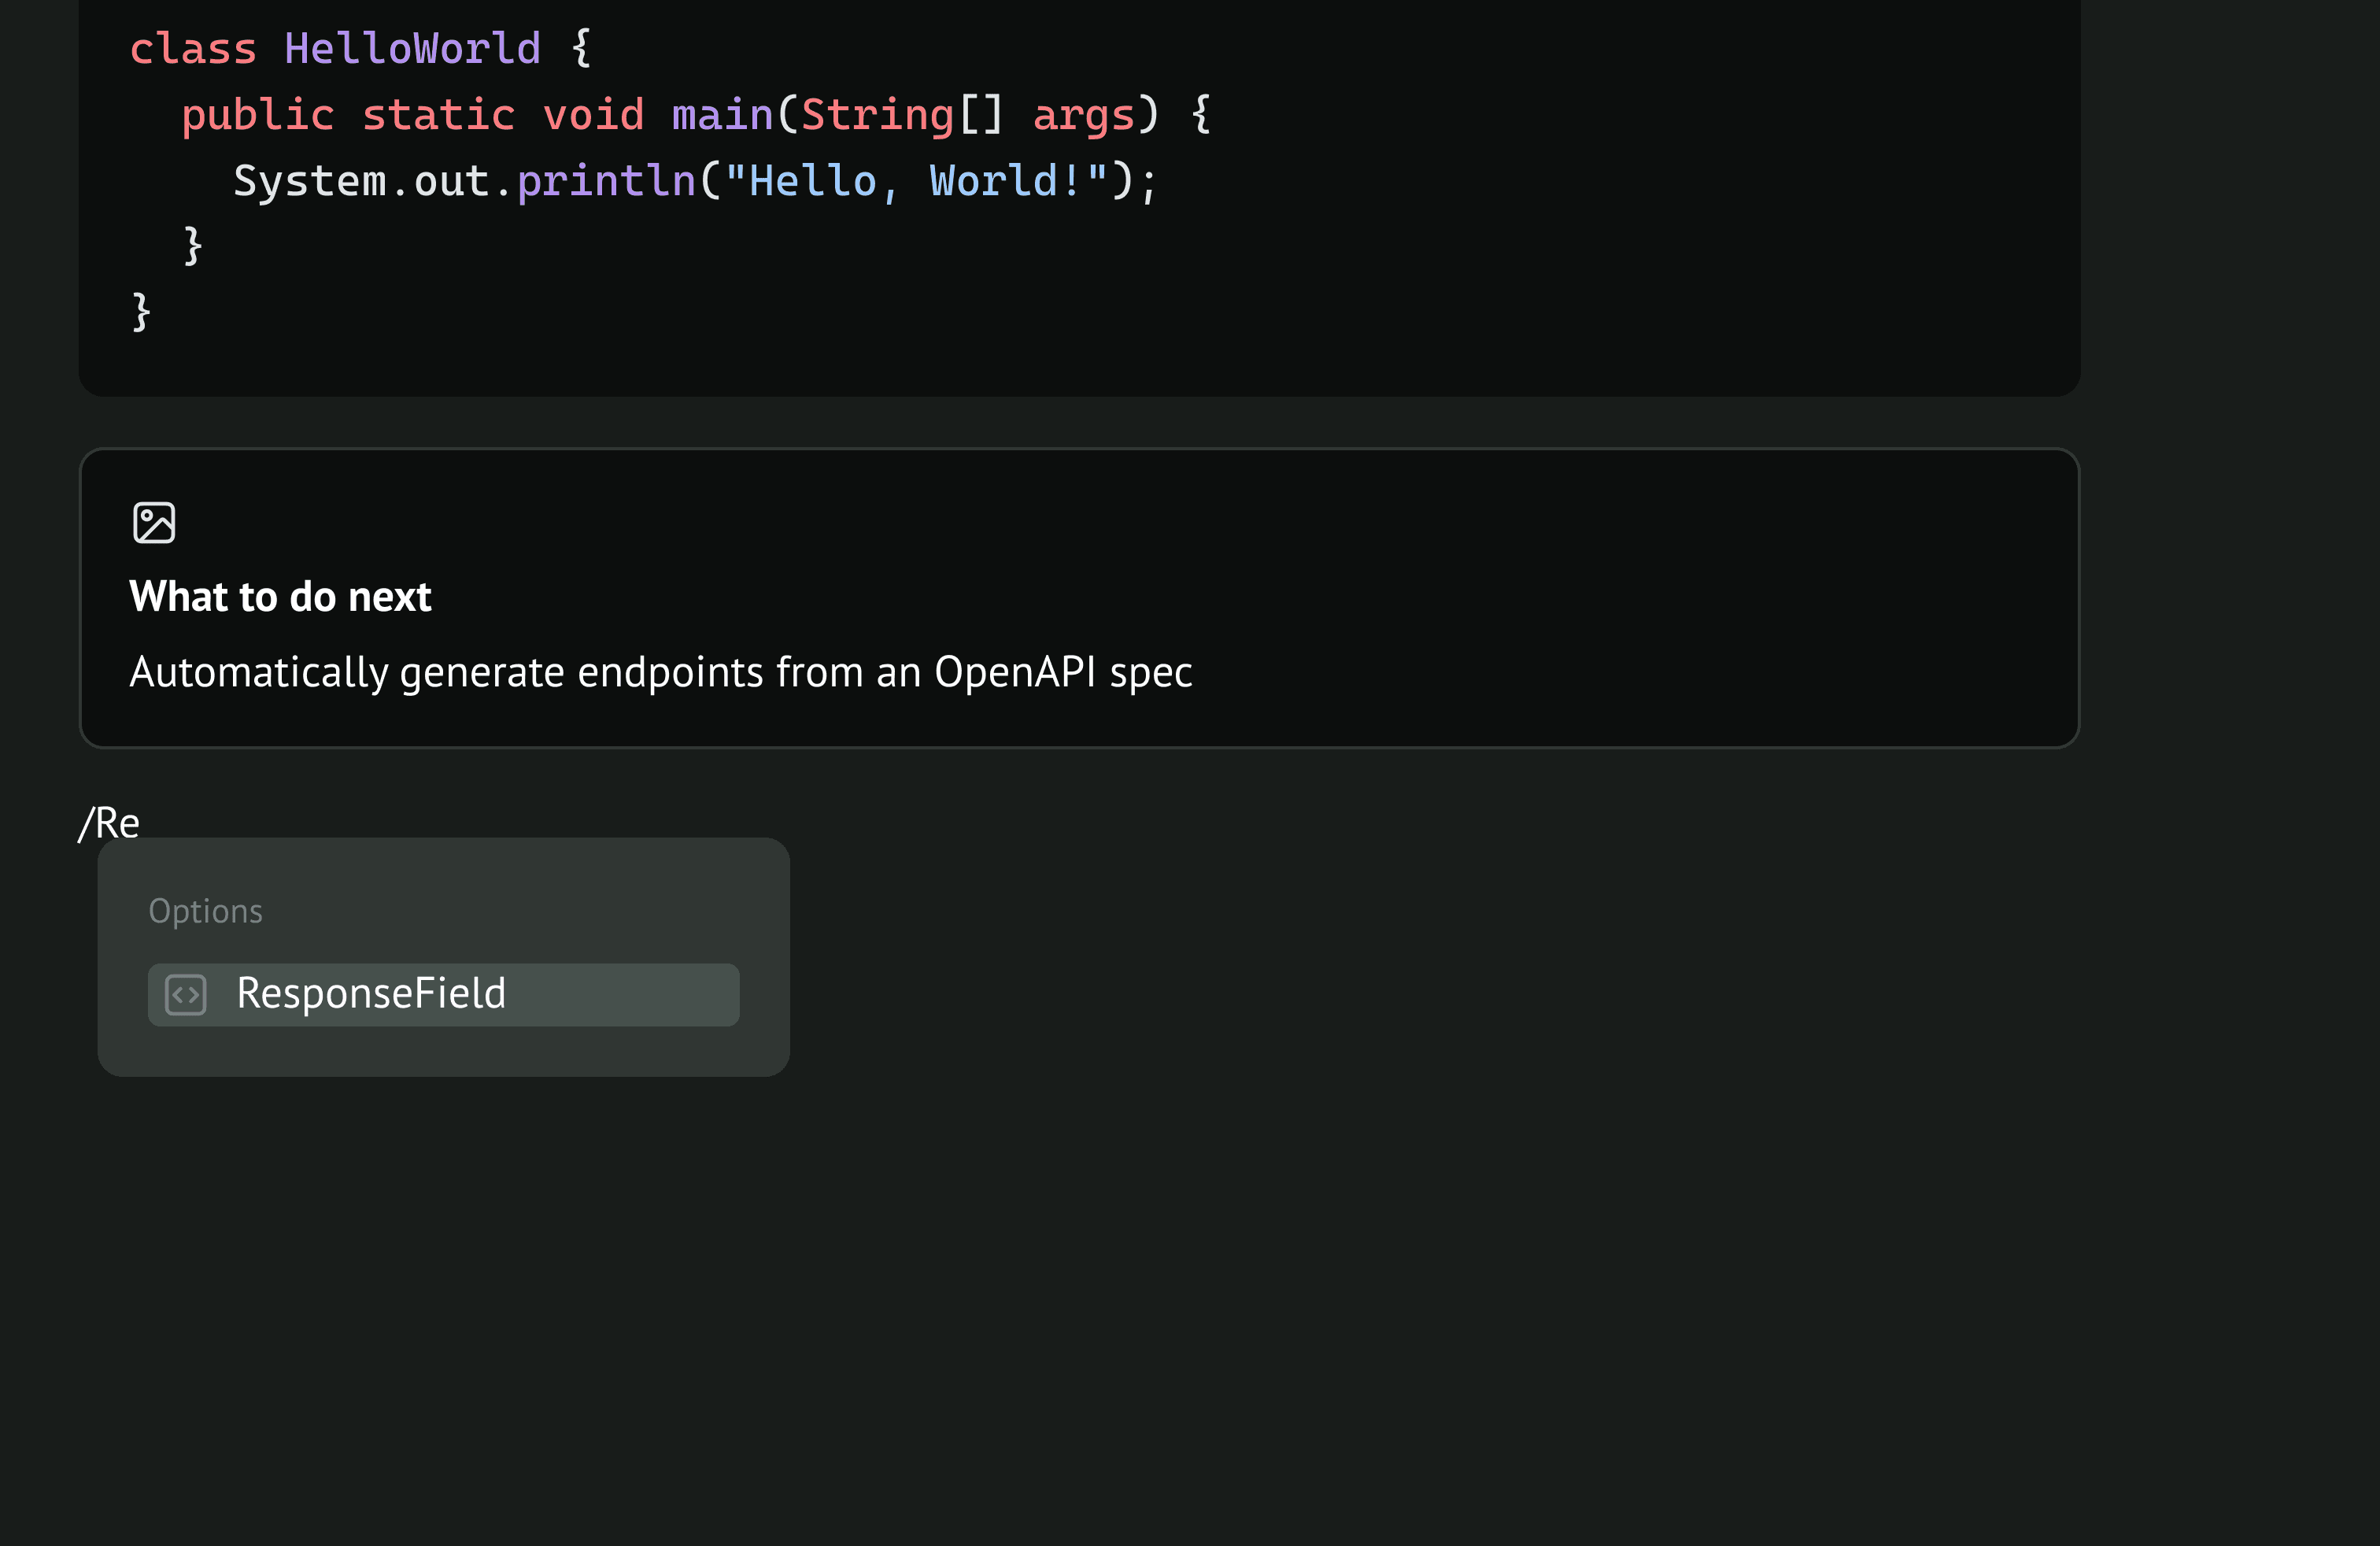The image size is (2380, 1546).
Task: Click the args parameter in the code
Action: [x=1083, y=115]
